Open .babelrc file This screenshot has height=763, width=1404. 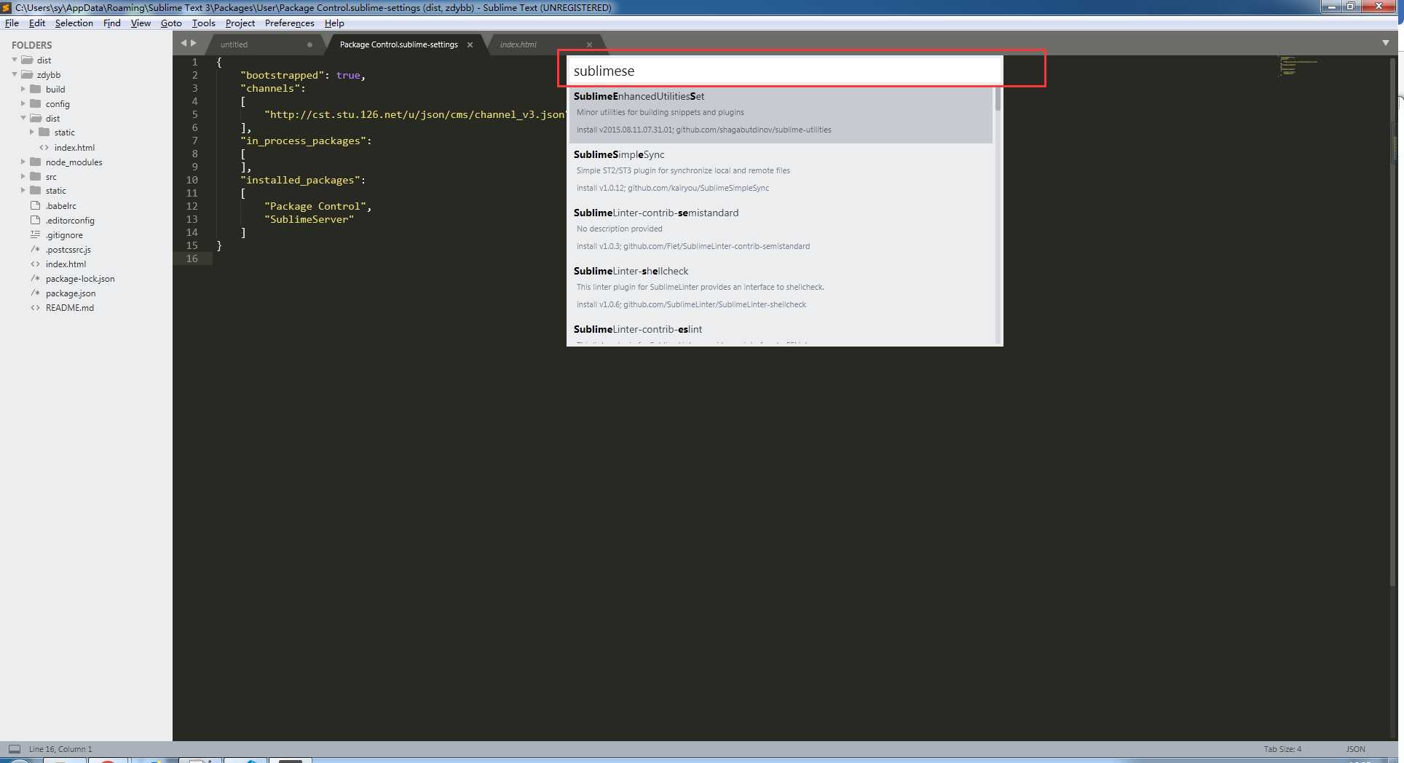[x=61, y=205]
